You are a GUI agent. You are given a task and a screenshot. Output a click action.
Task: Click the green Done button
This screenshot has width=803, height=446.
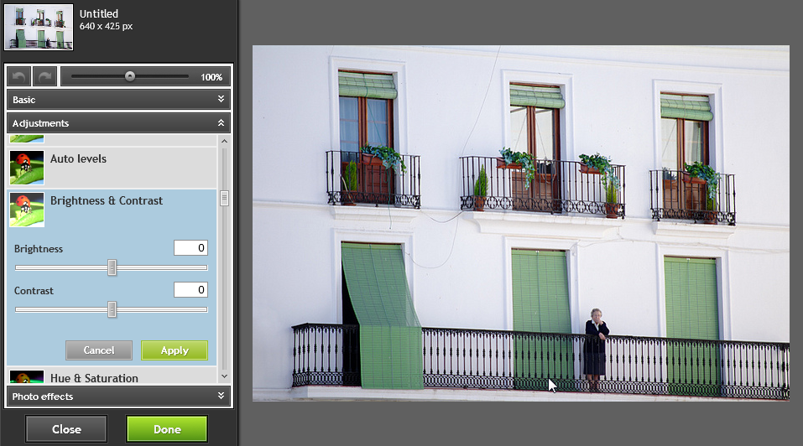[167, 429]
